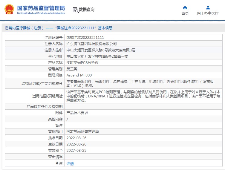Screen dimensions: 225x170
Task: Select approval date 2022-08-26 in 批准日期 row
Action: [76, 138]
